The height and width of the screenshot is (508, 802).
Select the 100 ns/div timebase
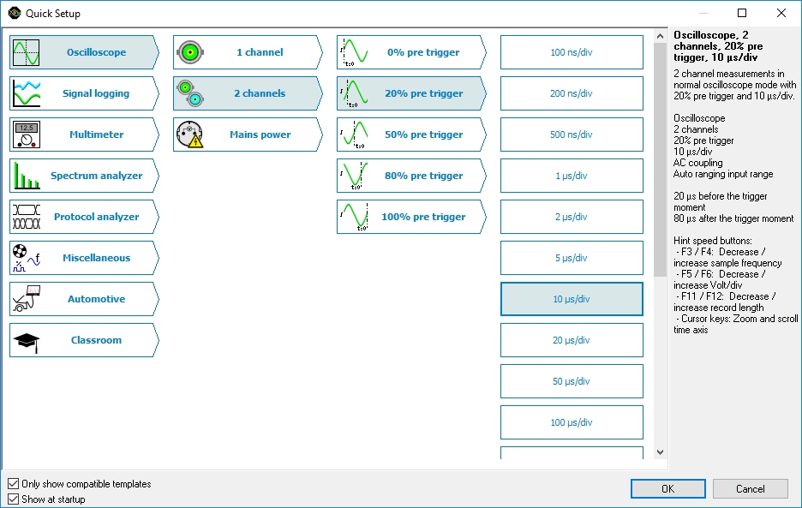pyautogui.click(x=572, y=52)
